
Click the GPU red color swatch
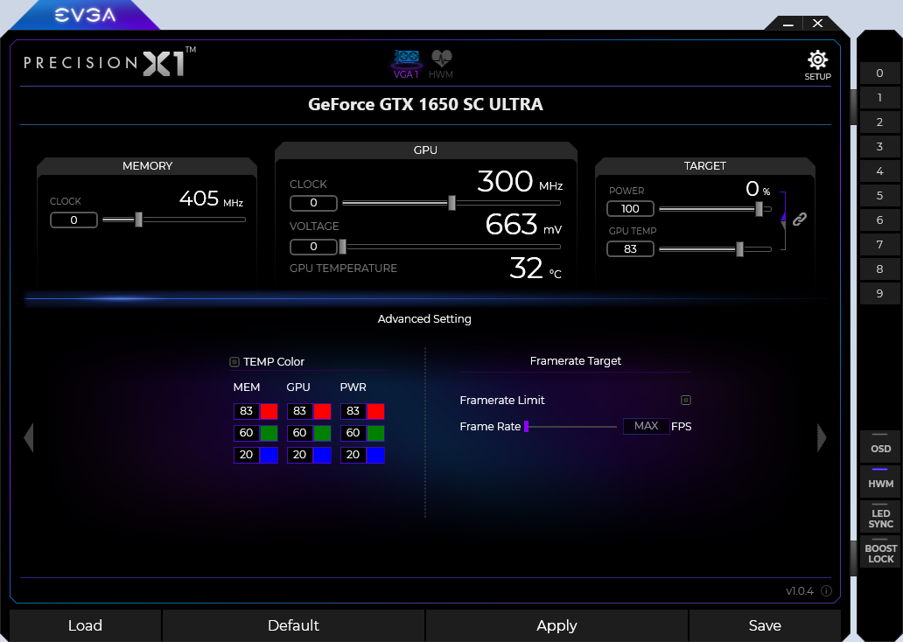coord(323,411)
